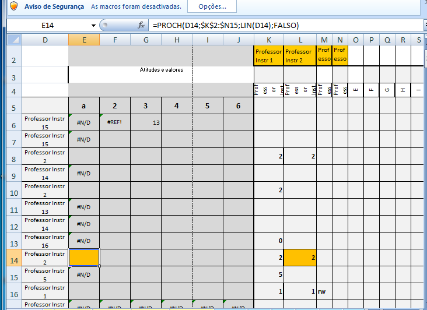Select column E header
The height and width of the screenshot is (310, 427).
point(84,40)
